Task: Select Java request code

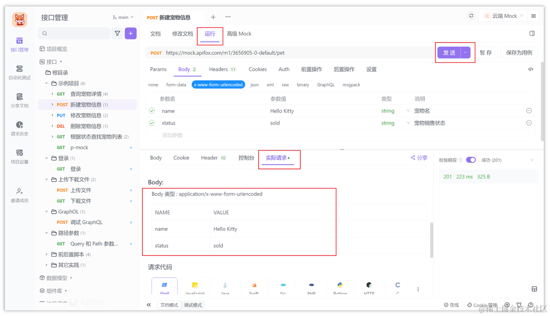Action: [x=225, y=287]
